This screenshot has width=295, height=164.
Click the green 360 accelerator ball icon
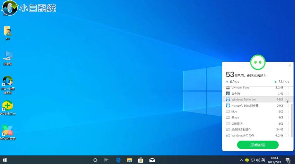258,62
